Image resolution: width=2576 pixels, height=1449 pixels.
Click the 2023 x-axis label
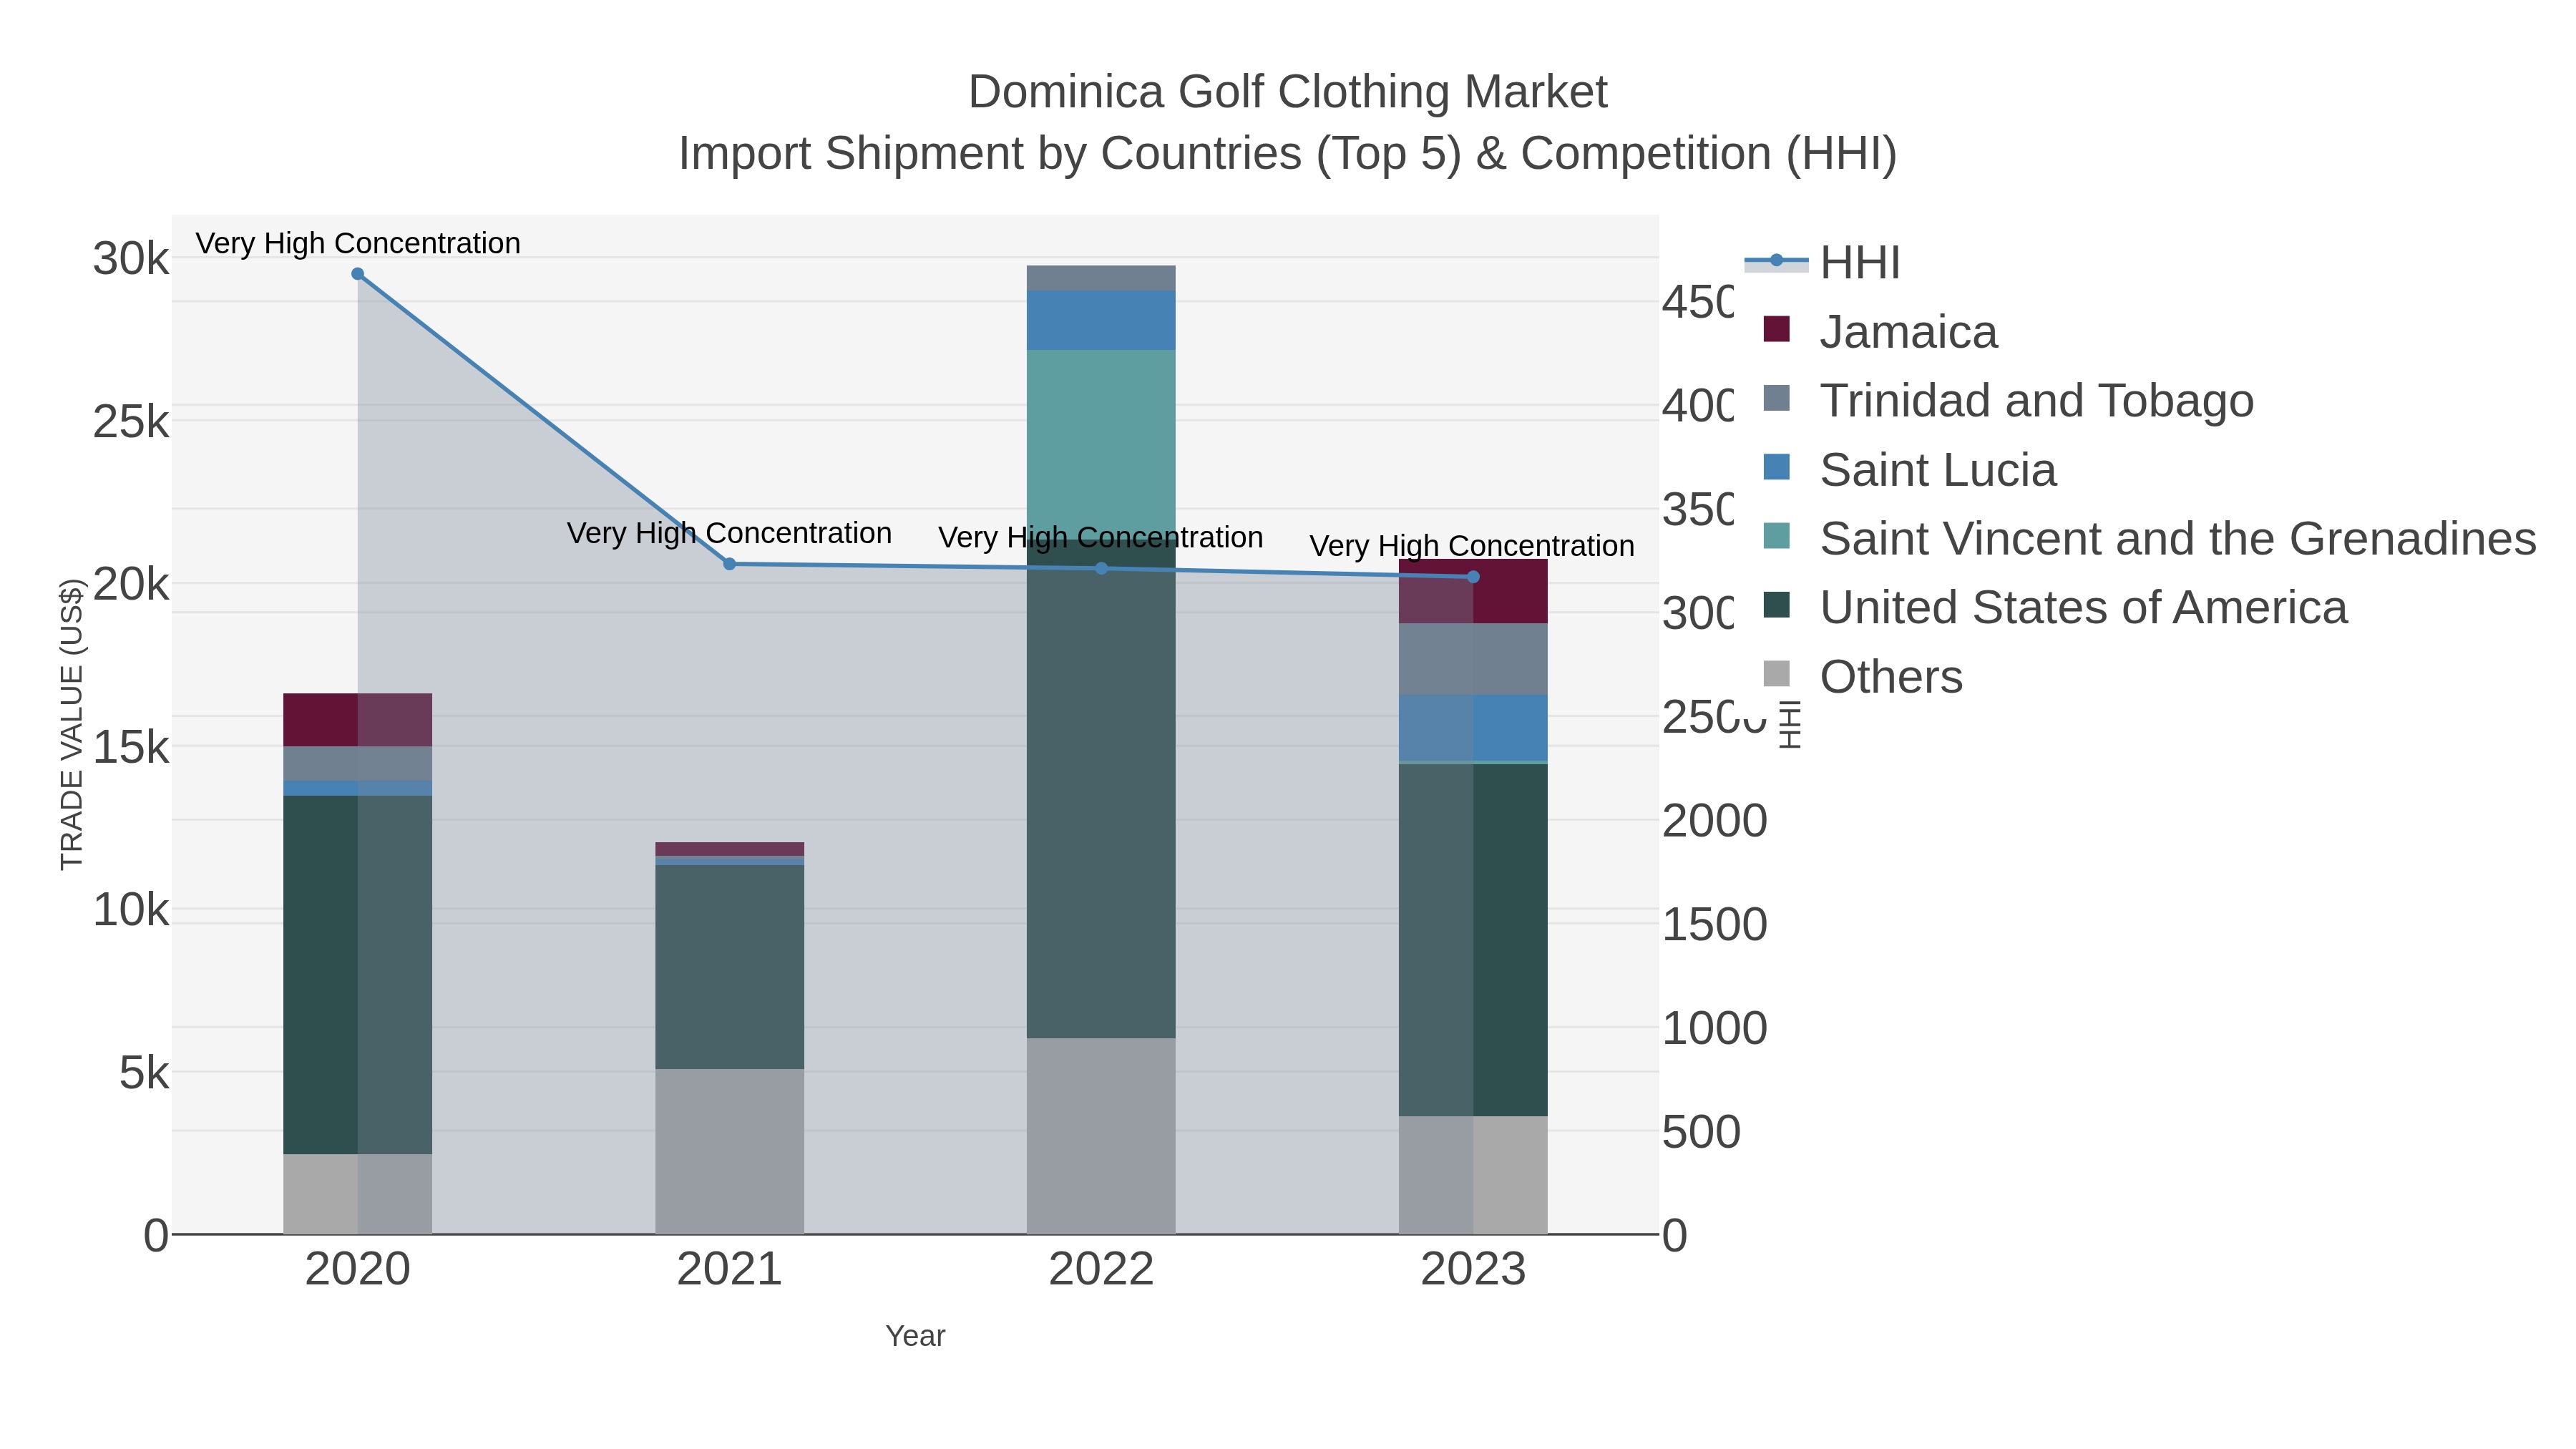click(1473, 1270)
